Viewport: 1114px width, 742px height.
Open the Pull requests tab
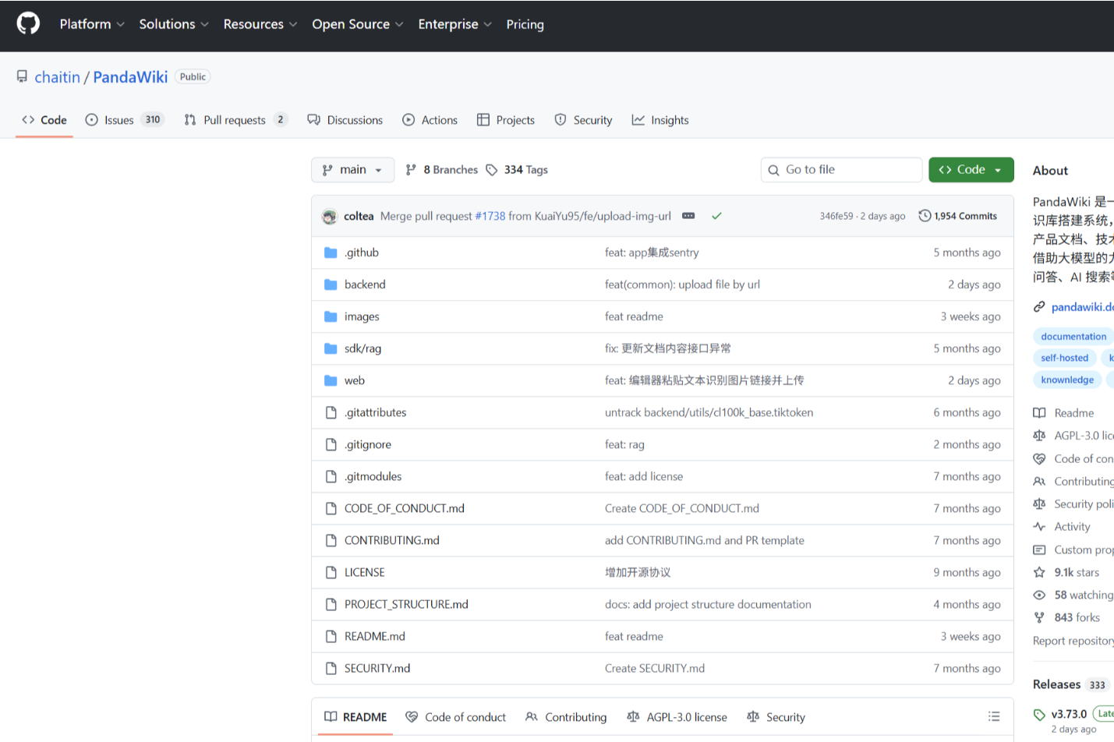(235, 120)
